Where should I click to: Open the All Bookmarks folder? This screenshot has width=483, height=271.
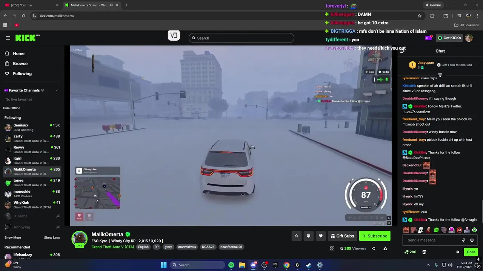pos(467,25)
